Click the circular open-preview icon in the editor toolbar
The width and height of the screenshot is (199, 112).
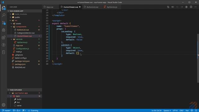coord(186,7)
